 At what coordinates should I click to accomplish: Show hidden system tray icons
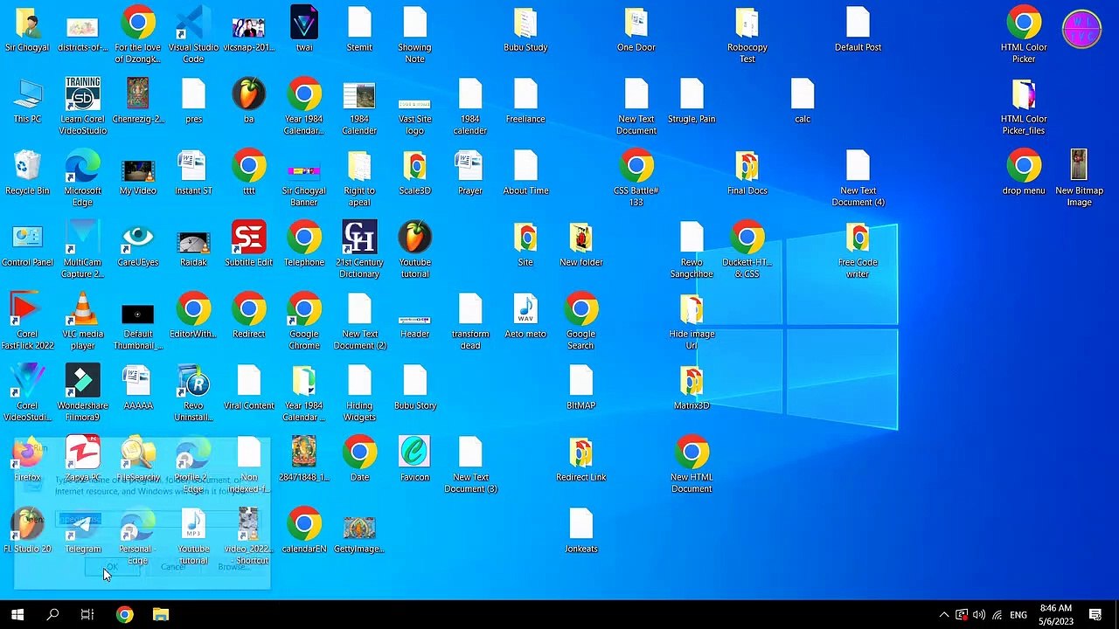pos(943,615)
